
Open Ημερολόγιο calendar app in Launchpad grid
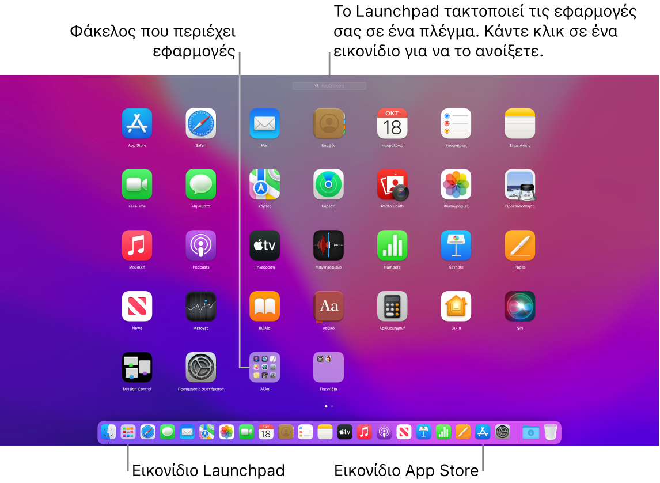tap(392, 123)
